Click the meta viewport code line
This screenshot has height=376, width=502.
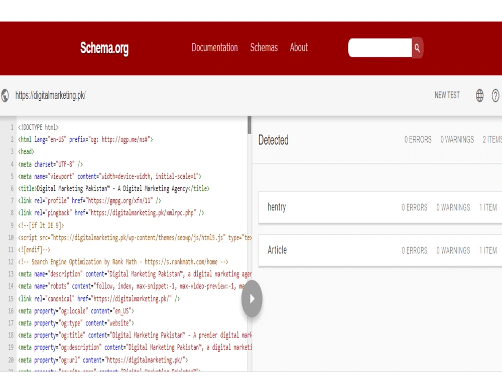(109, 176)
